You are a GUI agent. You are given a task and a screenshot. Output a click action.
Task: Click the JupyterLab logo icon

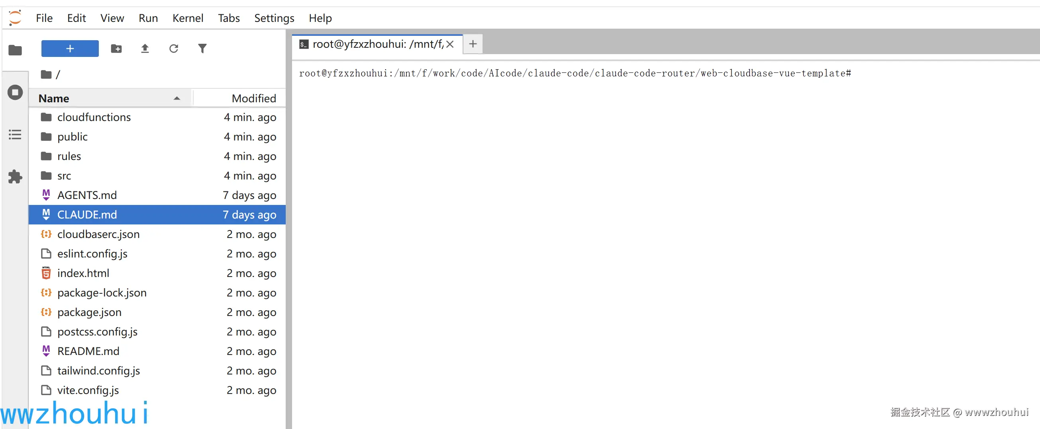click(x=15, y=18)
